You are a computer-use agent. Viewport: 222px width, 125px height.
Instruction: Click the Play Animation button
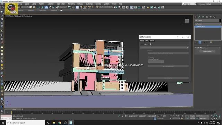176,116
